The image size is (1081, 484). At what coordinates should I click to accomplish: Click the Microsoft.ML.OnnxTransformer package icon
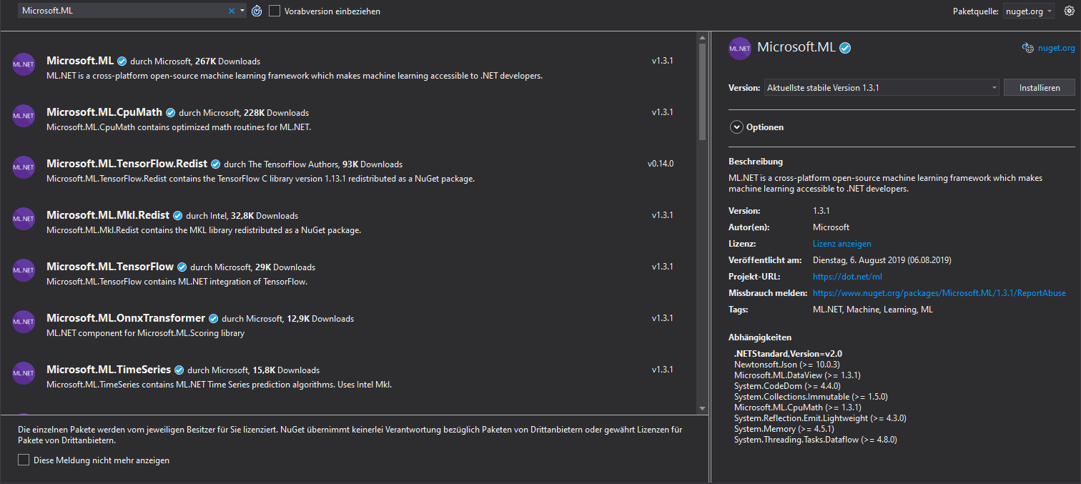[x=23, y=322]
